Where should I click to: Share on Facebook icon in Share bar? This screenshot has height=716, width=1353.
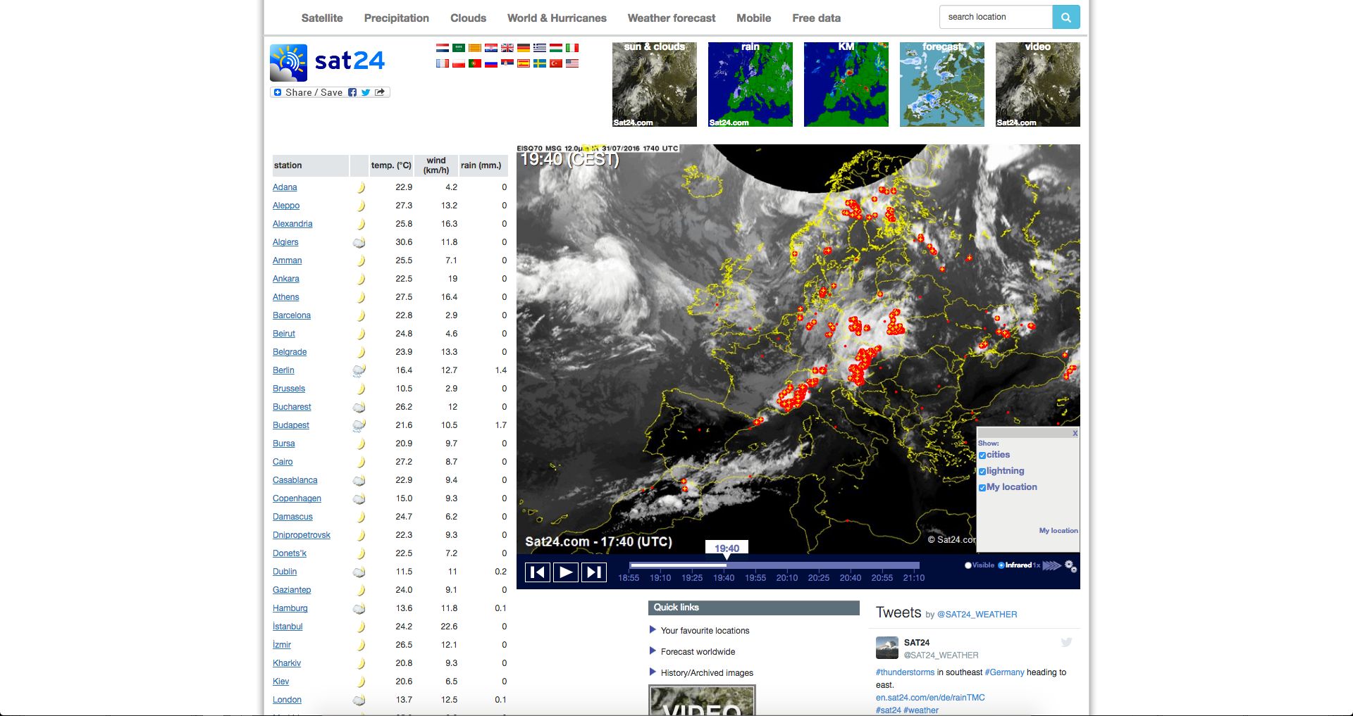click(352, 92)
